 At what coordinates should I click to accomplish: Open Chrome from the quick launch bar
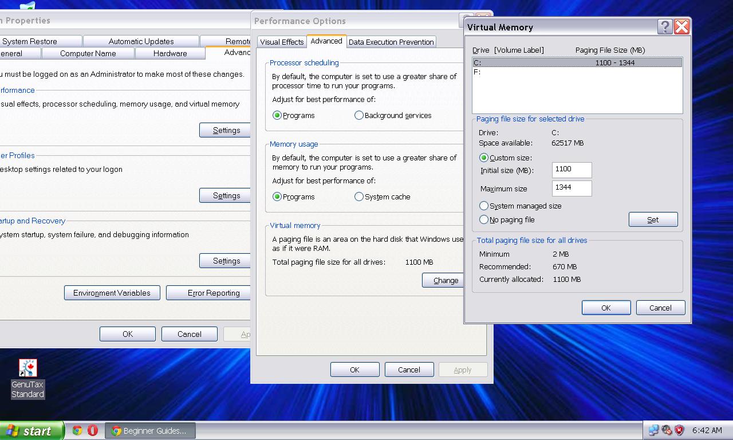pyautogui.click(x=77, y=430)
